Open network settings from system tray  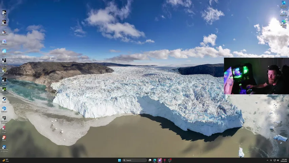(x=275, y=160)
